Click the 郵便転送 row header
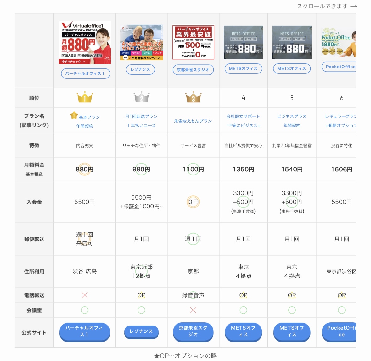 click(34, 239)
